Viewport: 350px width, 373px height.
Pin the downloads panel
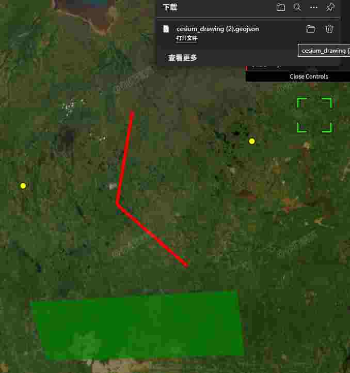pyautogui.click(x=330, y=7)
